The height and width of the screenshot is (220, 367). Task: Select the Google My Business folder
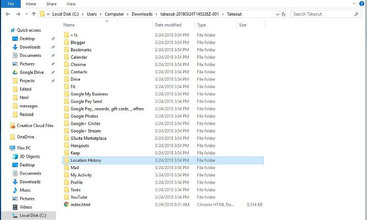[x=89, y=94]
